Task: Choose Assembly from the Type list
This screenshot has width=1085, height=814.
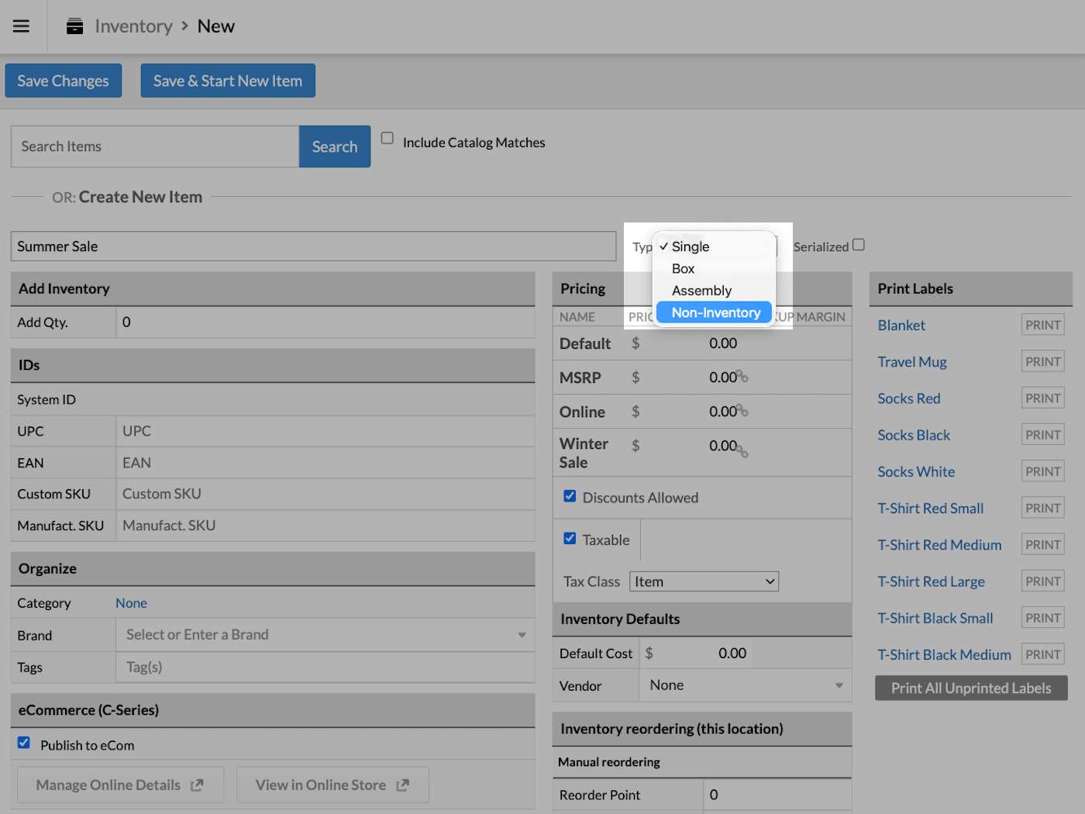Action: [x=714, y=291]
